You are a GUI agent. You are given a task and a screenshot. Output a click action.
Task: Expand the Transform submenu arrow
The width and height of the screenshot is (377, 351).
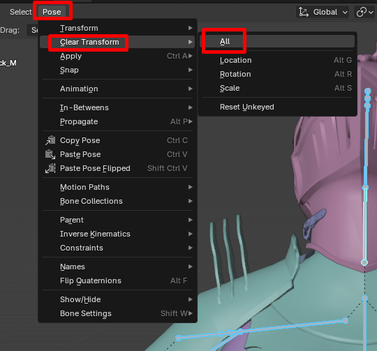[190, 28]
